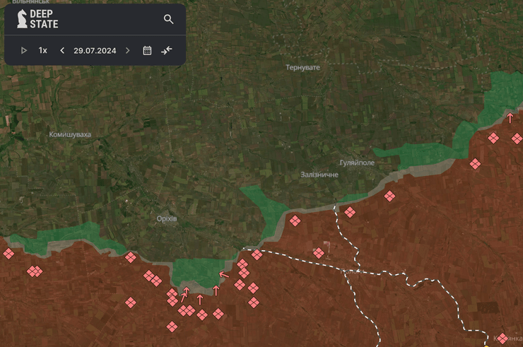This screenshot has width=523, height=347.
Task: Click the DeepState chess knight logo
Action: [22, 18]
